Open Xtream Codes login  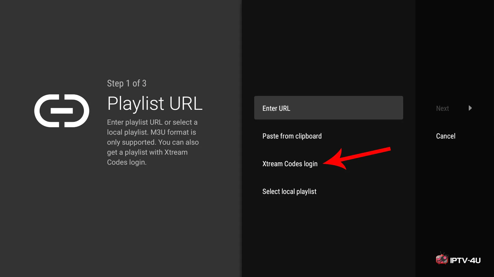[x=290, y=164]
